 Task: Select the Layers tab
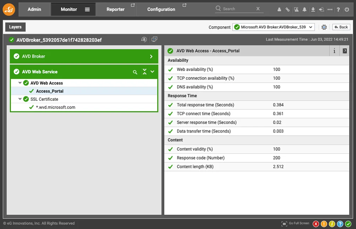[15, 27]
